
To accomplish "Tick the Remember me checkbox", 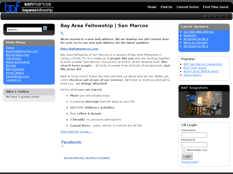I will click(184, 150).
